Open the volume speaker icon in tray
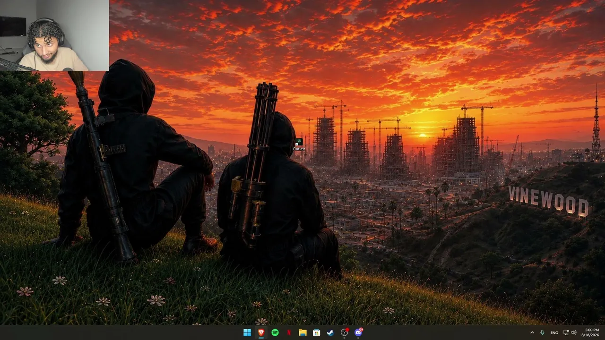Viewport: 605px width, 340px height. pos(574,332)
